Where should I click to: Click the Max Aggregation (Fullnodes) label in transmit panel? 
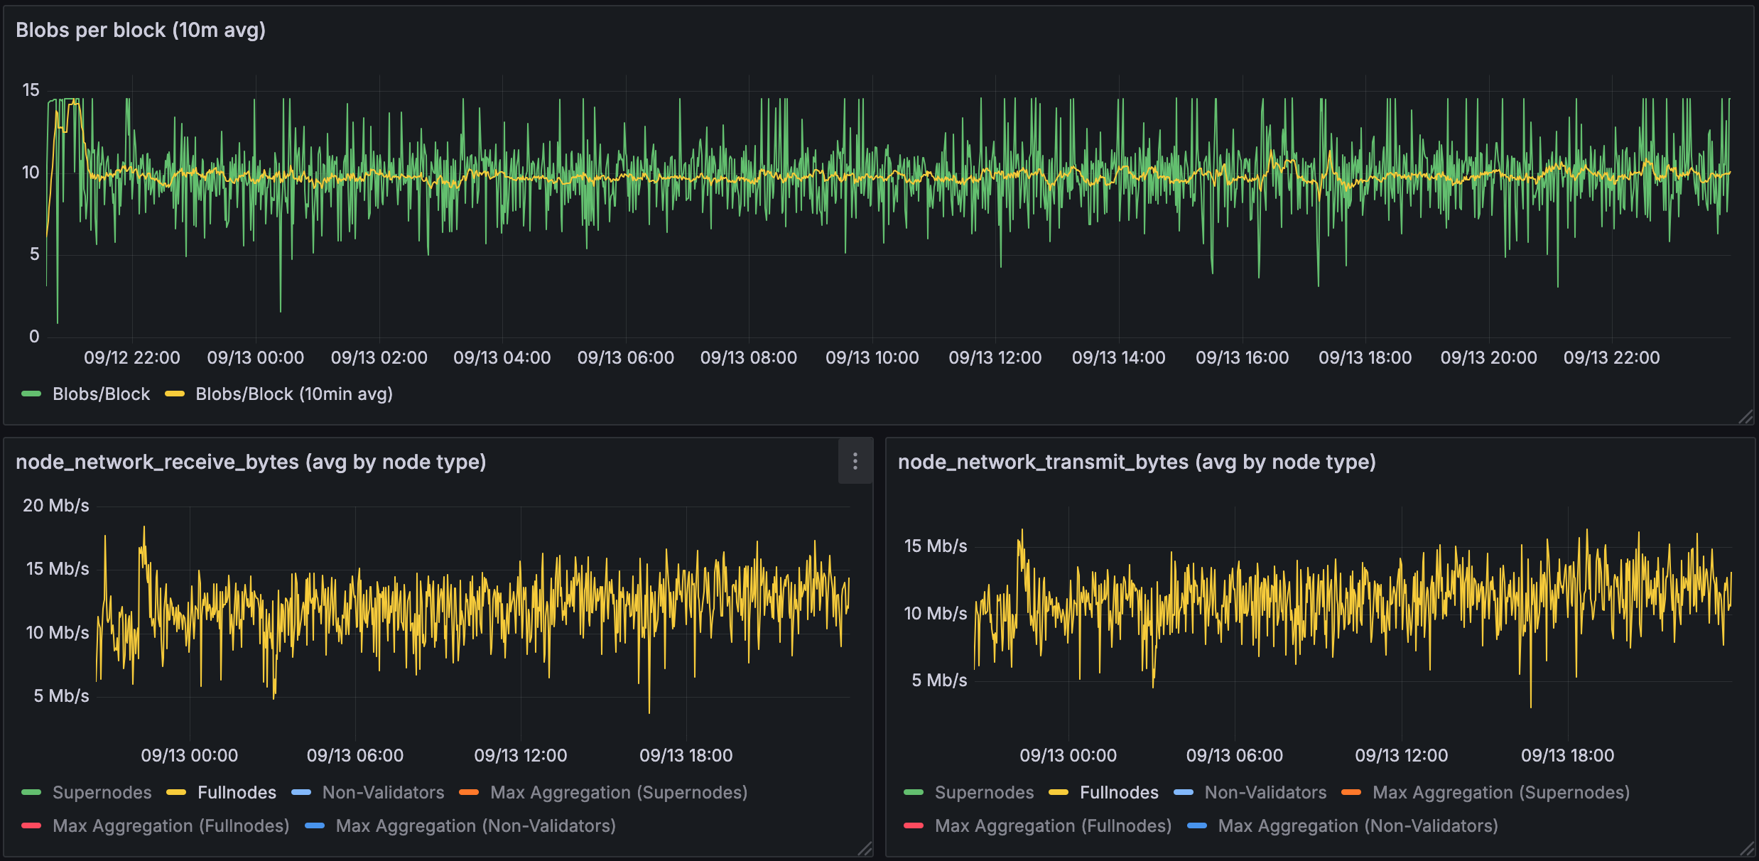coord(1053,825)
